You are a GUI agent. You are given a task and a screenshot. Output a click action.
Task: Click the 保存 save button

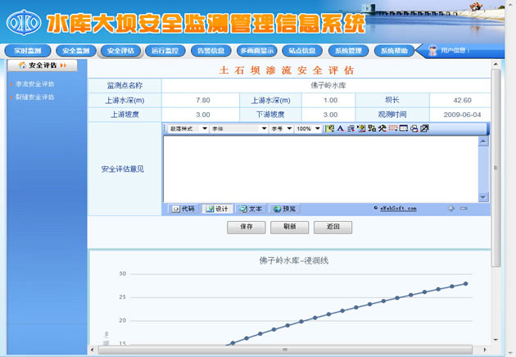click(247, 227)
